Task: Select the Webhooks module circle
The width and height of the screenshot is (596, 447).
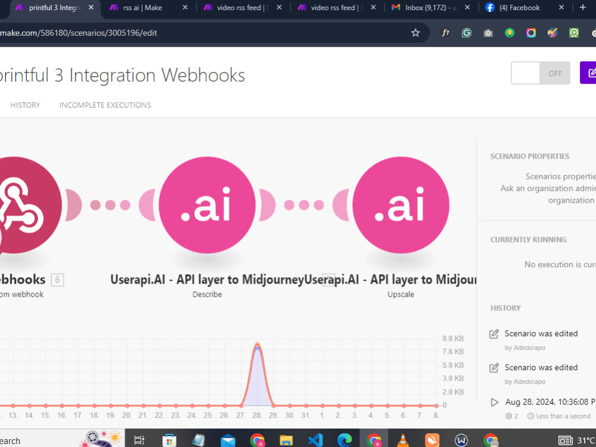Action: [x=23, y=205]
